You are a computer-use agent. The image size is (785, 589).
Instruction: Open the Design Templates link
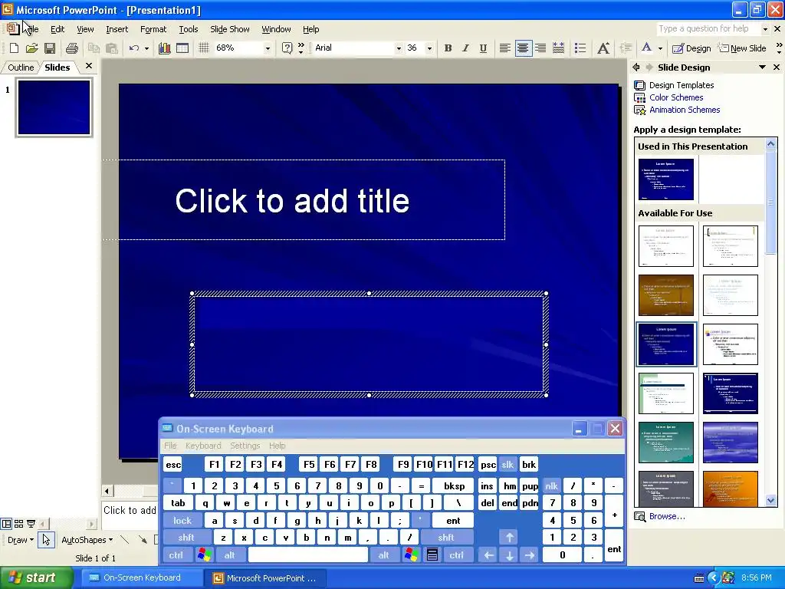[x=682, y=85]
